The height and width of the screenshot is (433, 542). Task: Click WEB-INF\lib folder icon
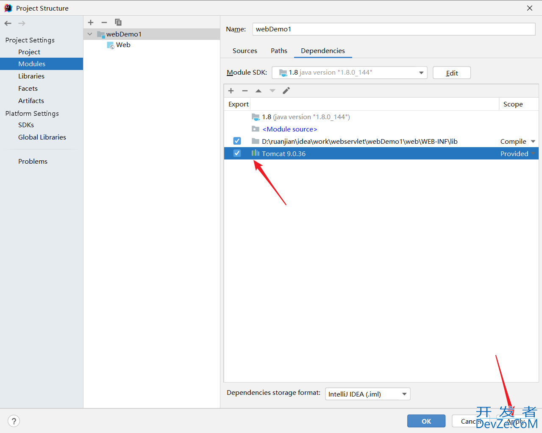pos(256,141)
